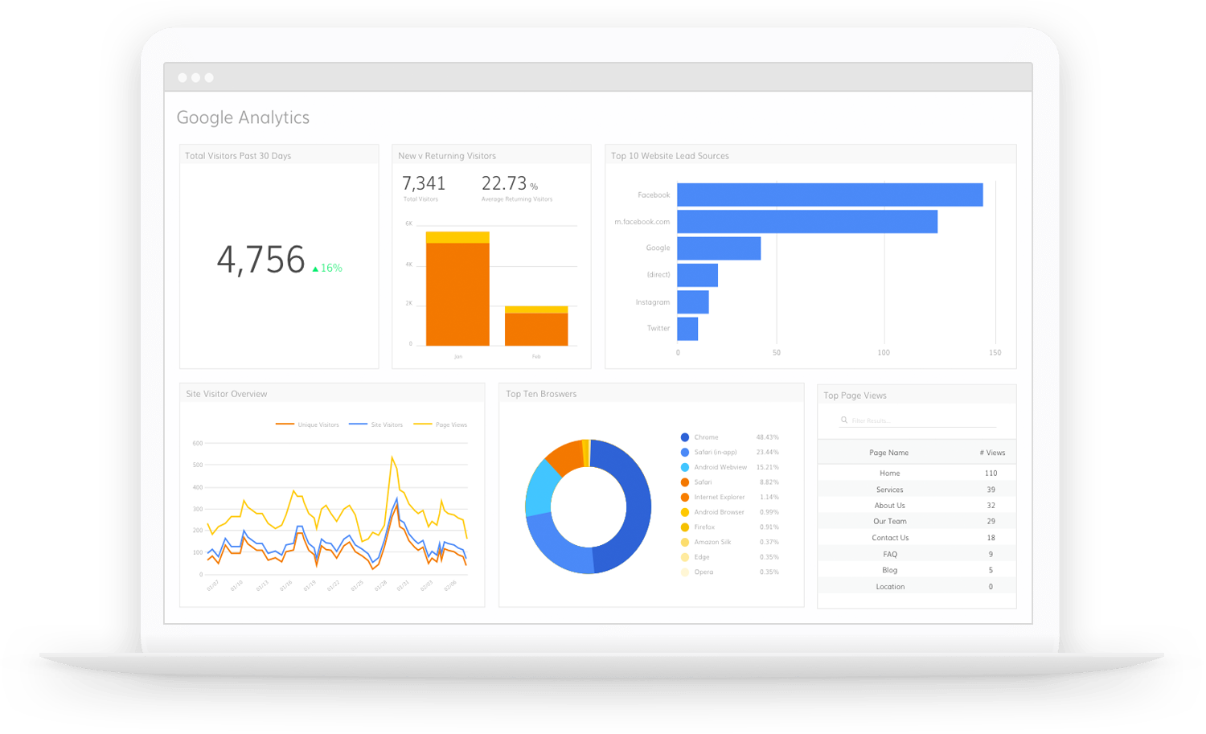Toggle the Page Views line legend entry
The width and height of the screenshot is (1206, 734).
pyautogui.click(x=440, y=424)
